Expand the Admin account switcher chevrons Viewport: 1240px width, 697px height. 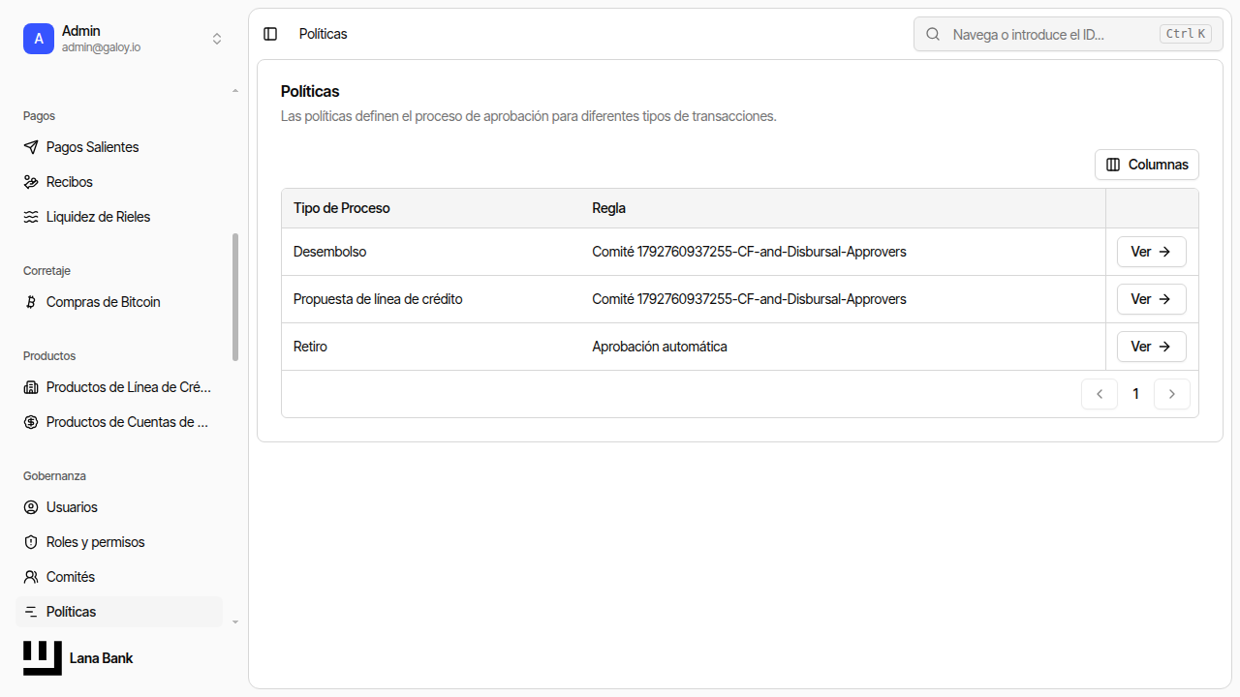coord(217,39)
